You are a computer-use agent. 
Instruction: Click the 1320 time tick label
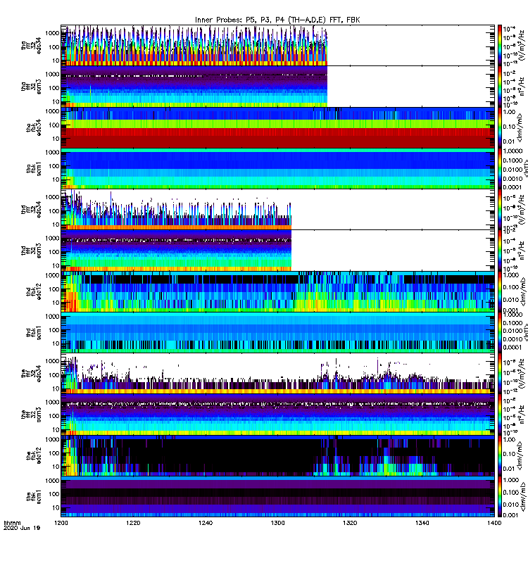tap(350, 523)
